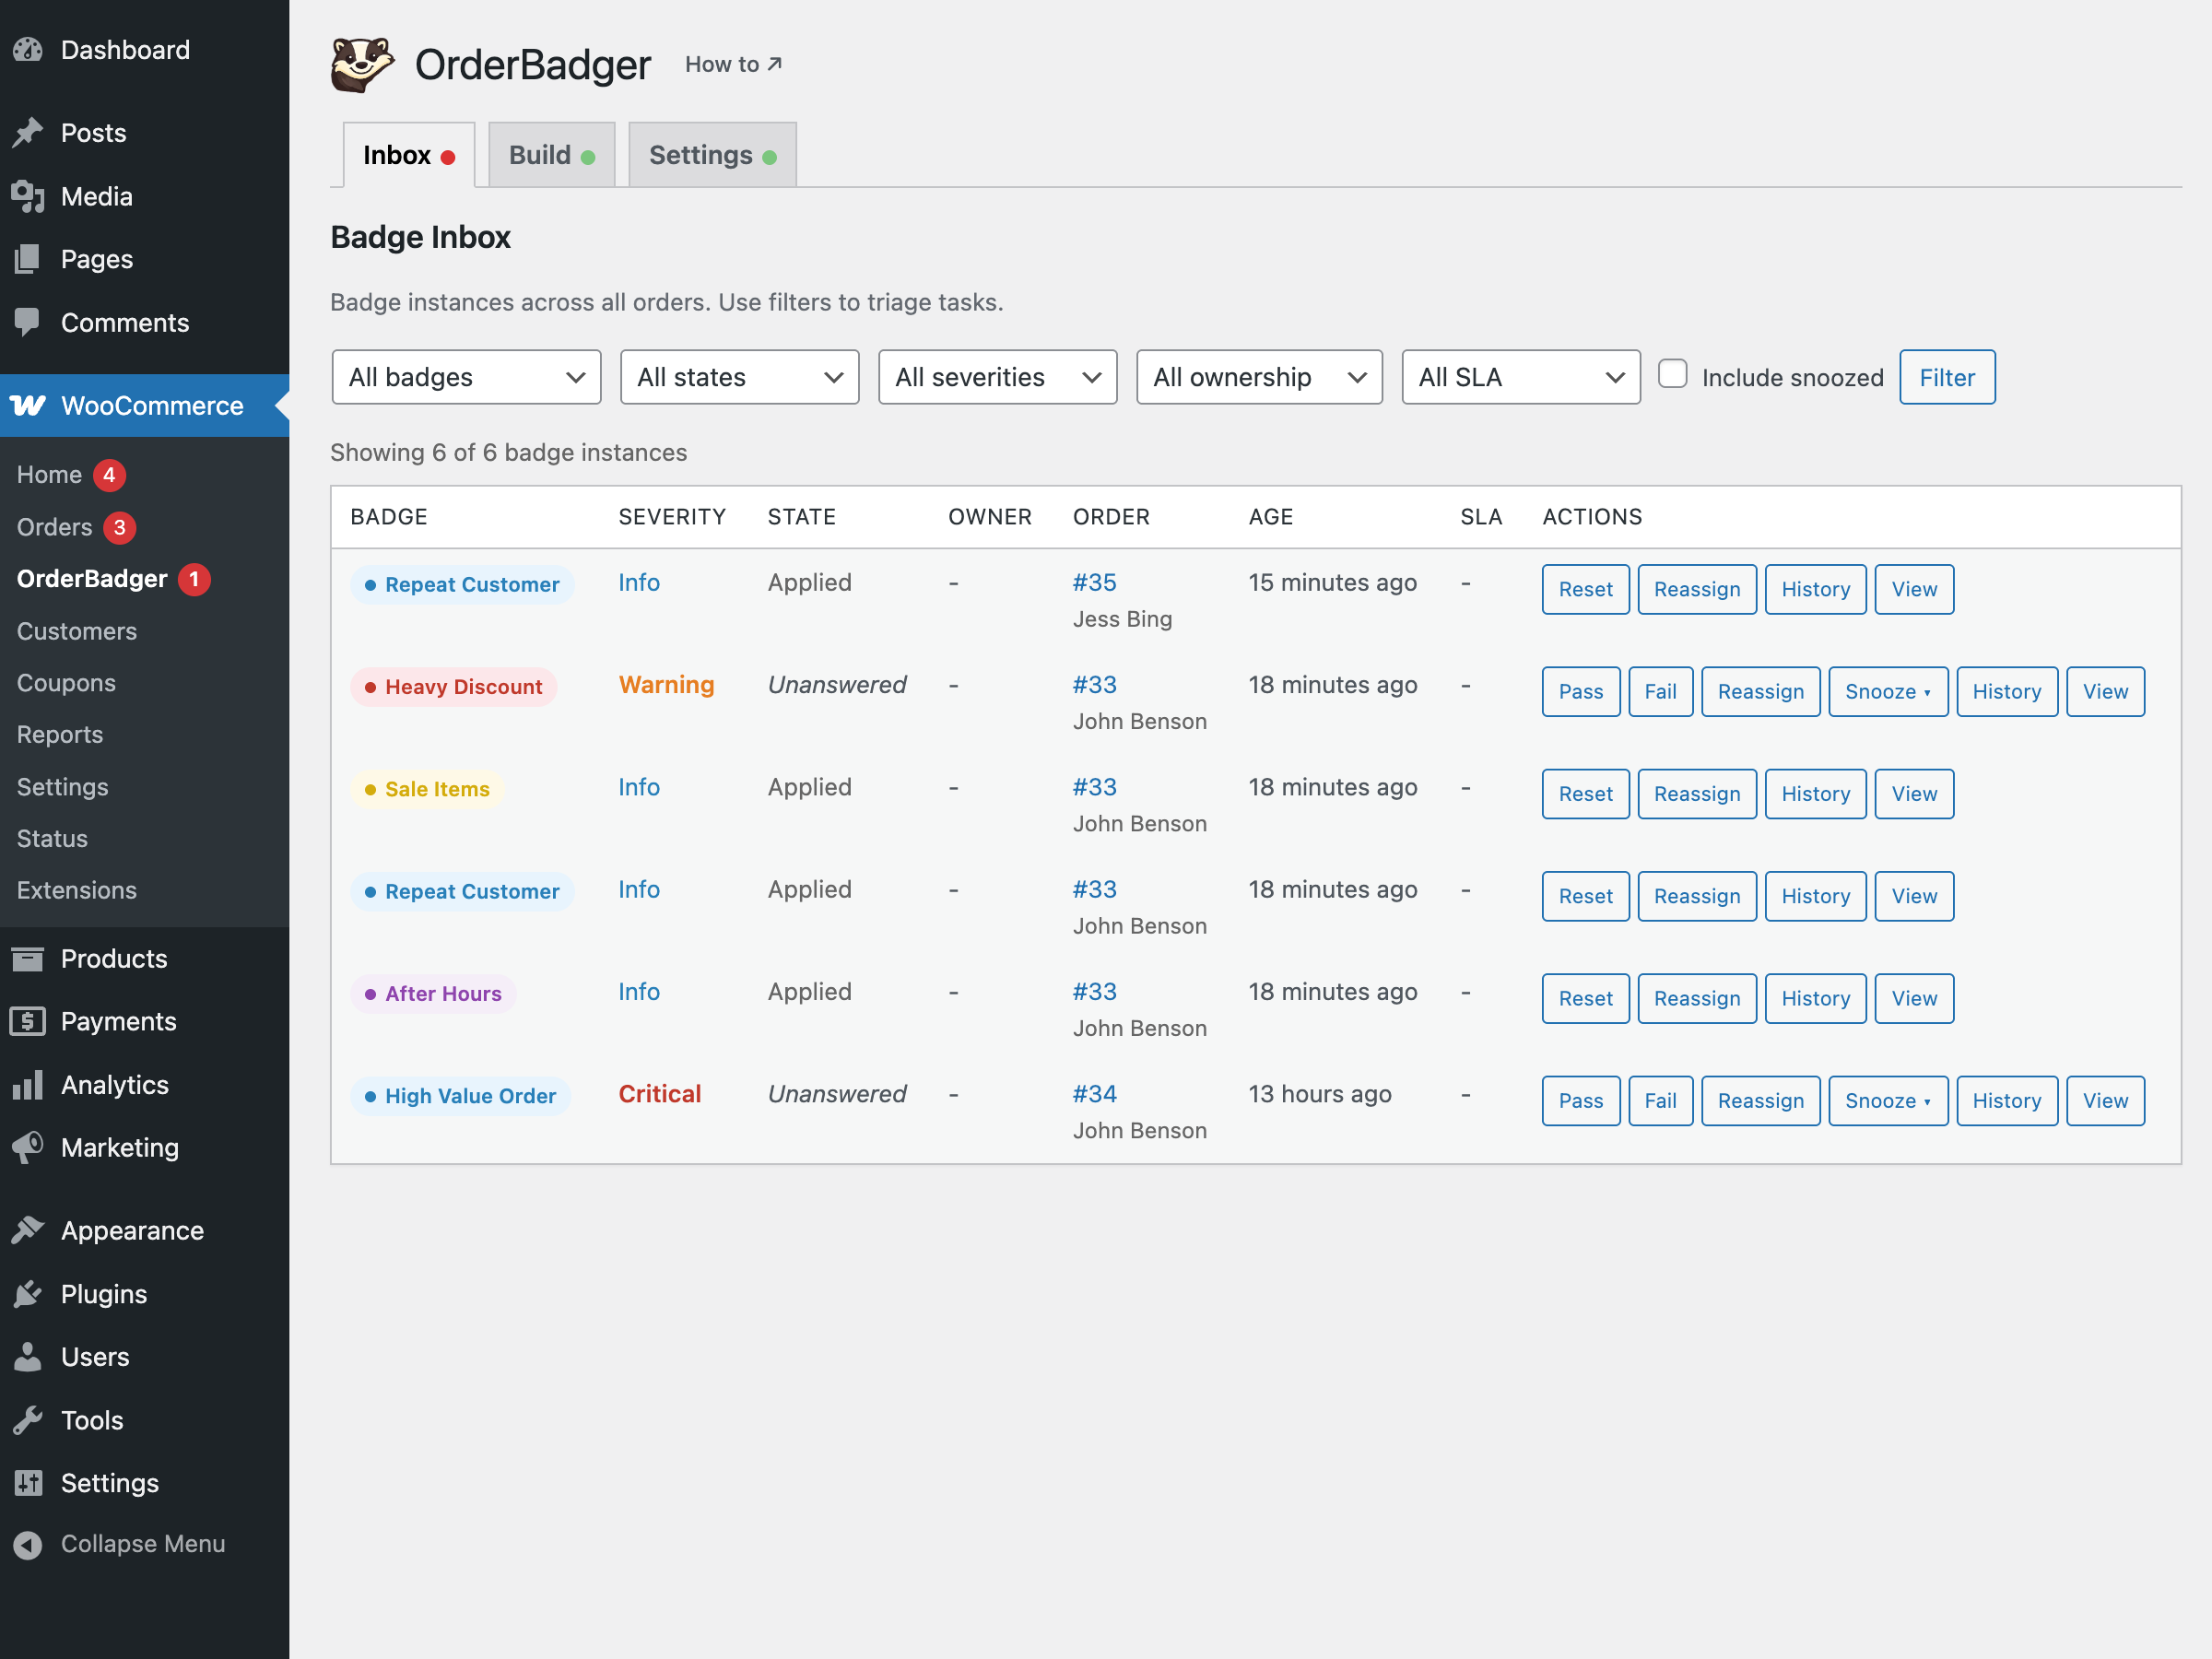This screenshot has width=2212, height=1659.
Task: Open the How to help link
Action: (x=733, y=65)
